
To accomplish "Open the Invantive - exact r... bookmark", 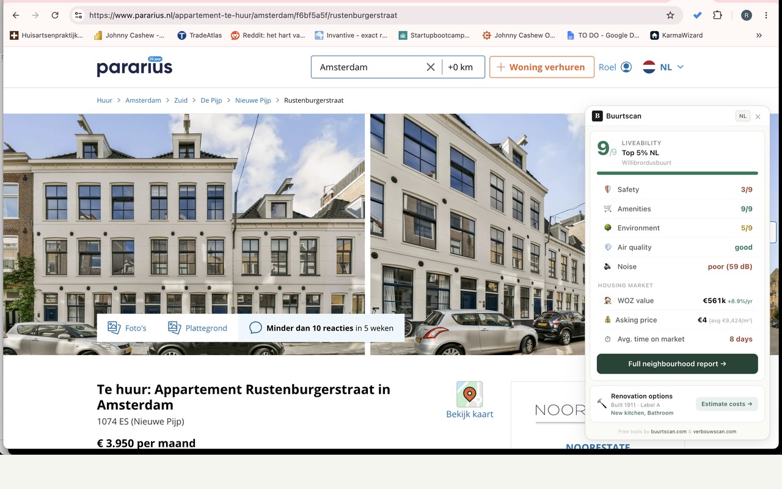I will click(x=351, y=35).
